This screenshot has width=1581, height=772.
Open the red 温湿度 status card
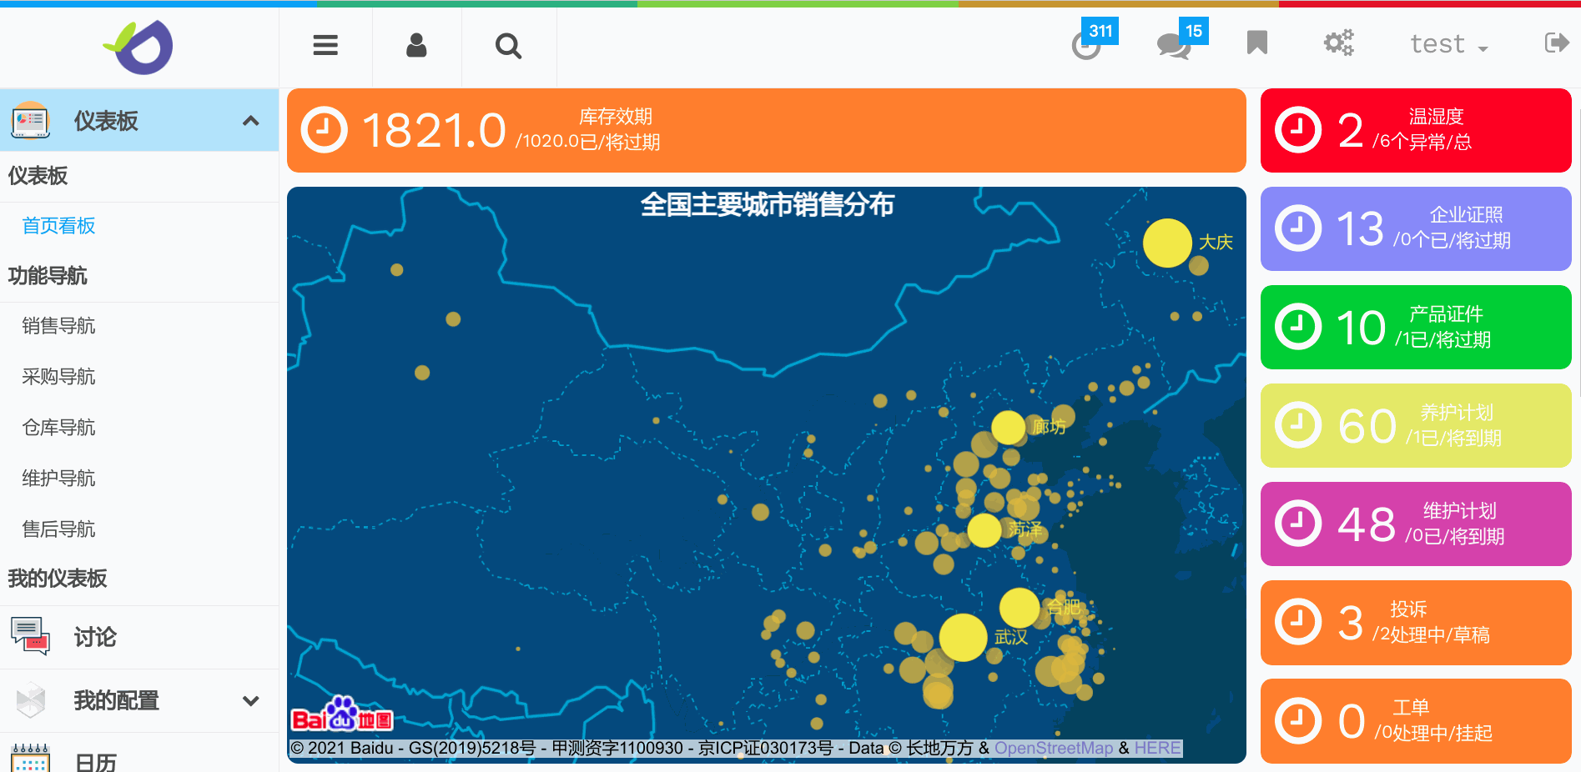[1416, 130]
